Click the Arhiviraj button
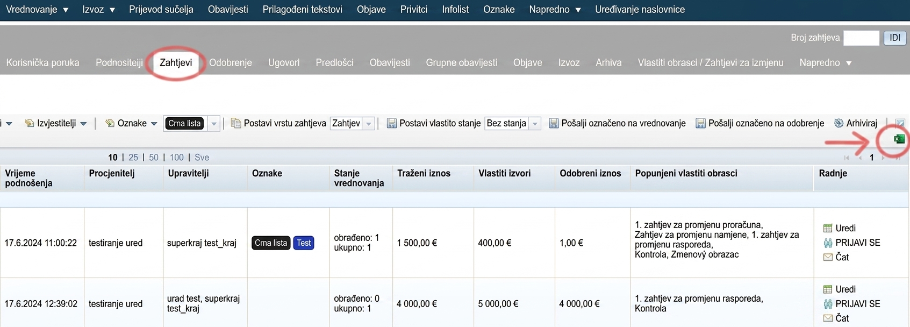This screenshot has height=327, width=910. (x=862, y=123)
